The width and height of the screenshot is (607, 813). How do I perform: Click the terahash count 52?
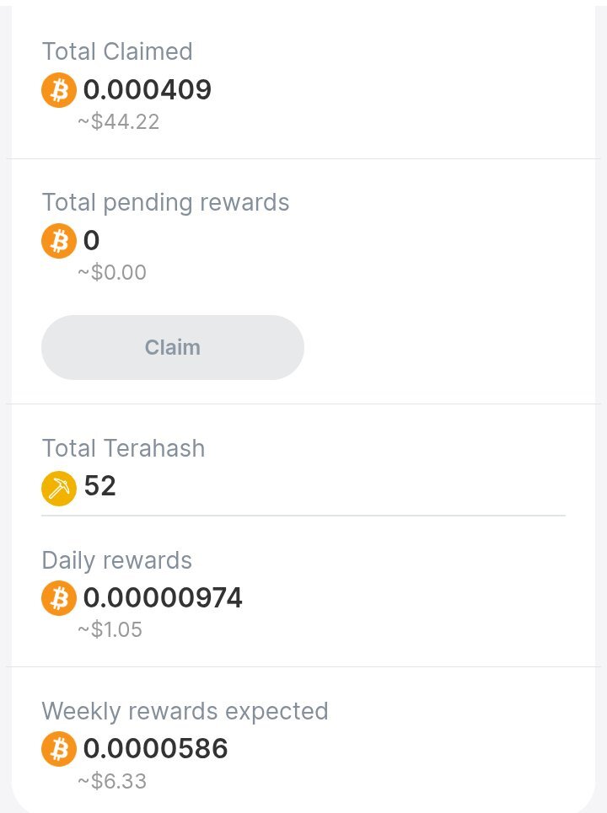[x=99, y=486]
